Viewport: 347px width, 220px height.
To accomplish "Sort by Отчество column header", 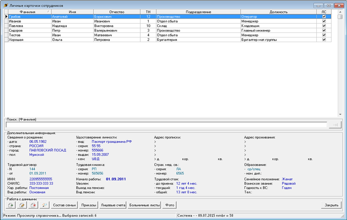I will pyautogui.click(x=117, y=12).
